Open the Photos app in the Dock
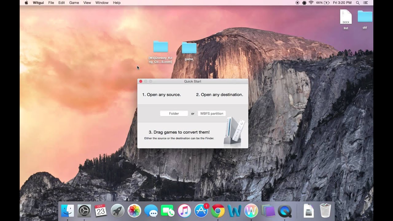The width and height of the screenshot is (393, 221). click(x=134, y=211)
